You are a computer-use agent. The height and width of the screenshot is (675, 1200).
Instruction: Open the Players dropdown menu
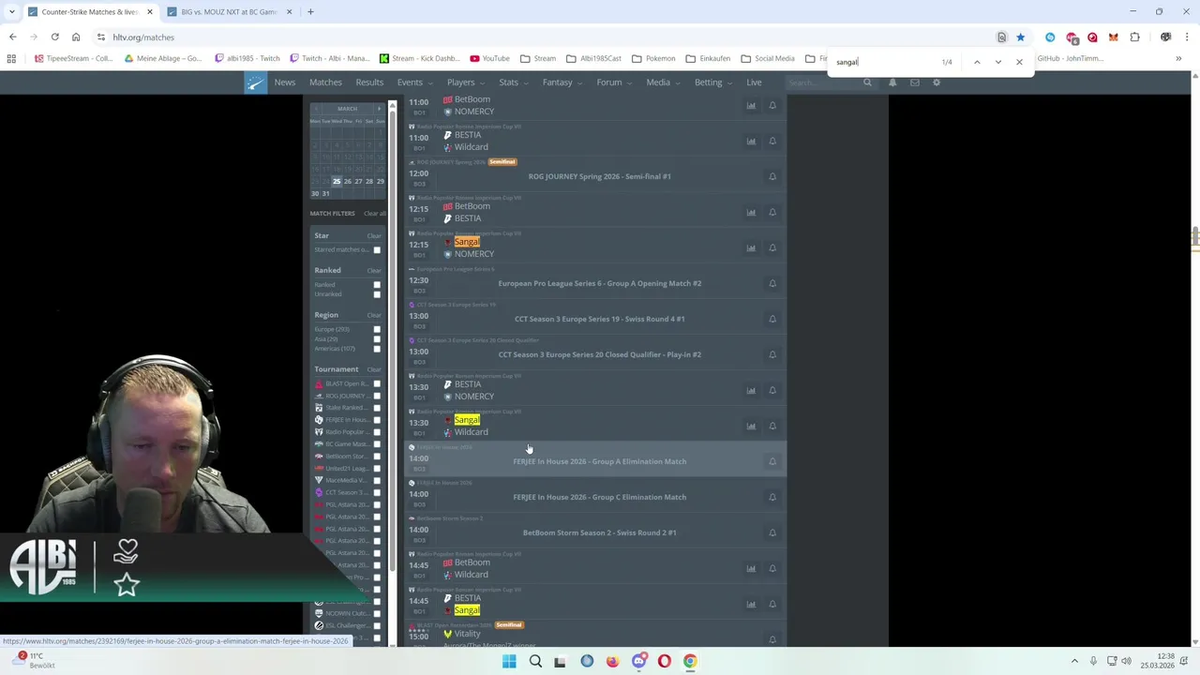pos(464,82)
